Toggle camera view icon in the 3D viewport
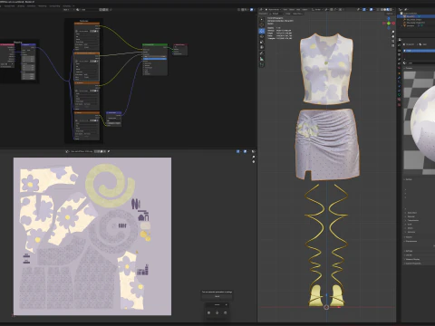This screenshot has width=435, height=326. pyautogui.click(x=393, y=41)
